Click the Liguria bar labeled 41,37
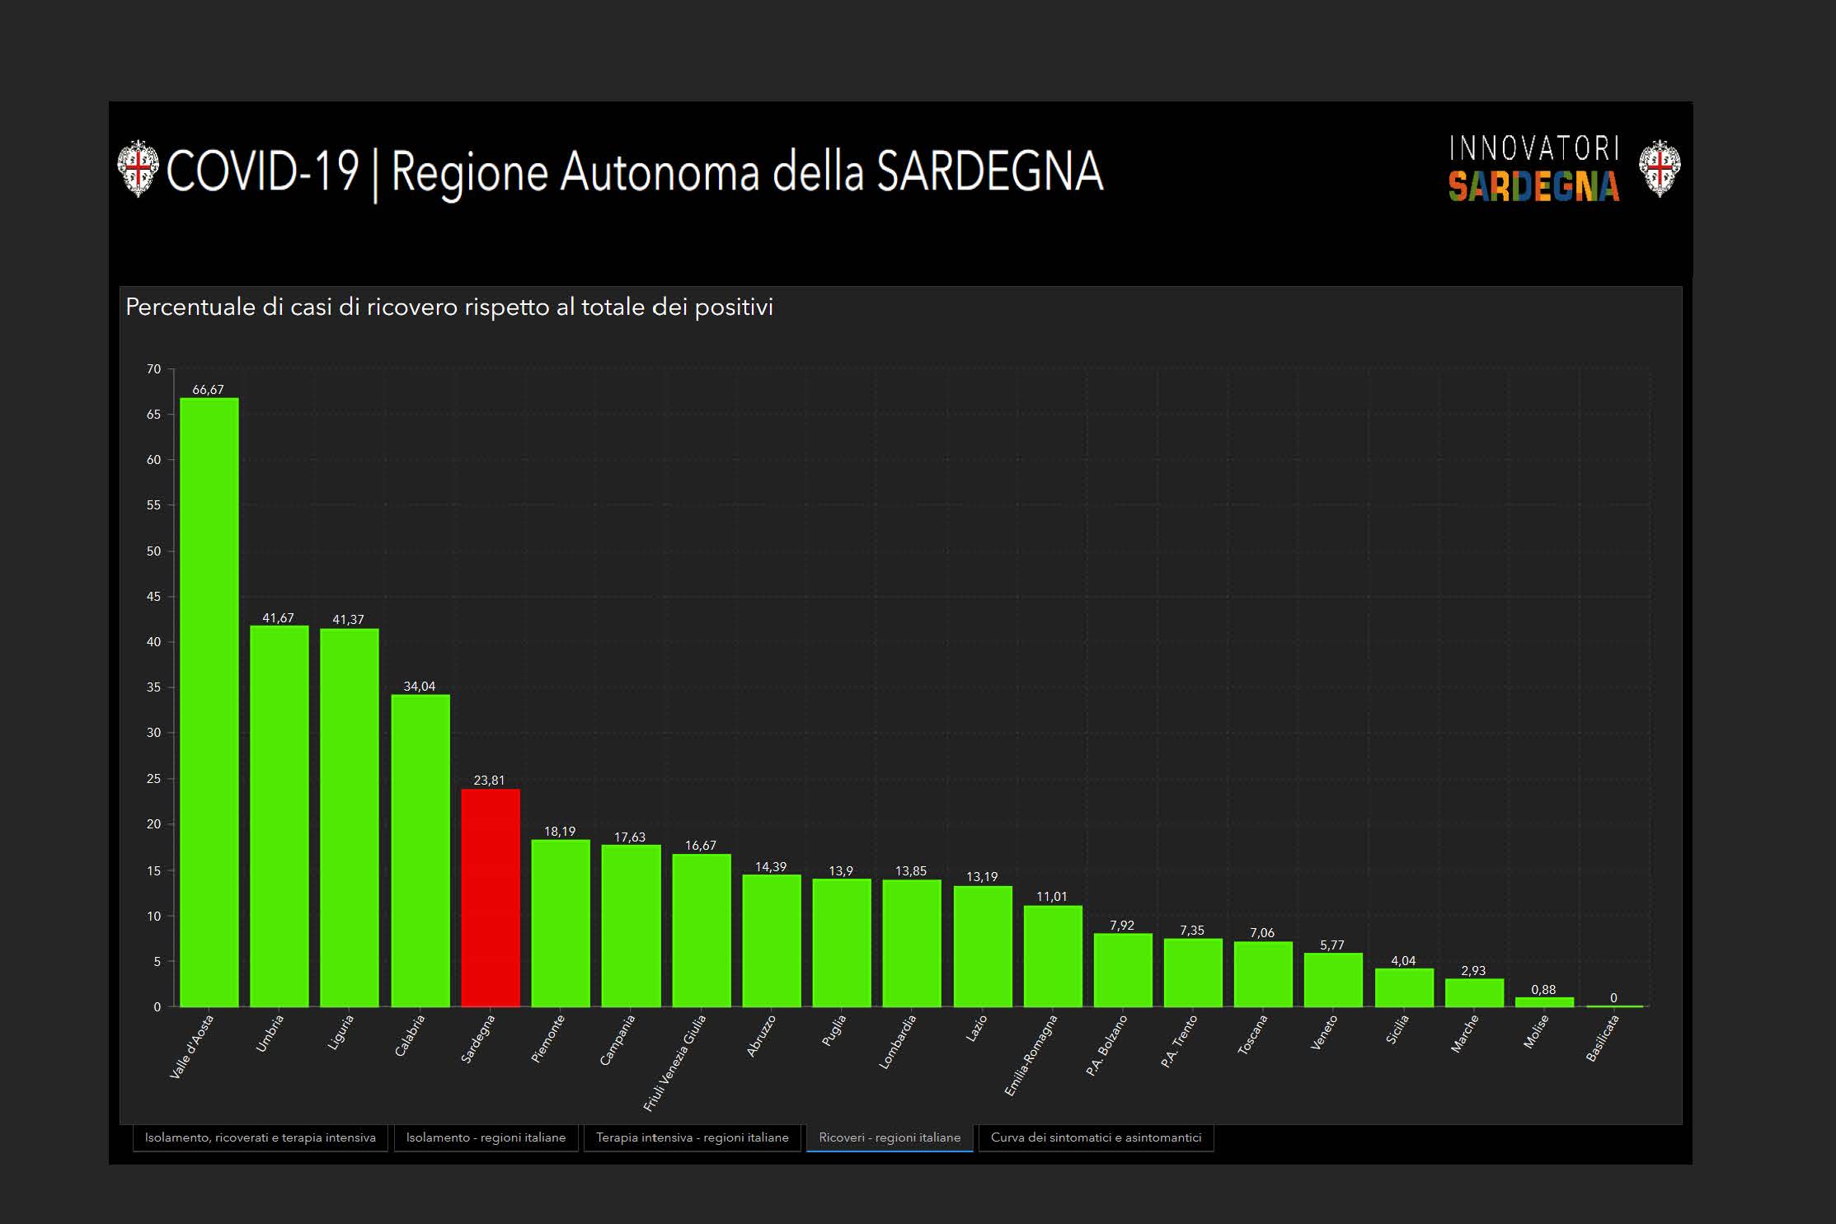1836x1224 pixels. (350, 818)
